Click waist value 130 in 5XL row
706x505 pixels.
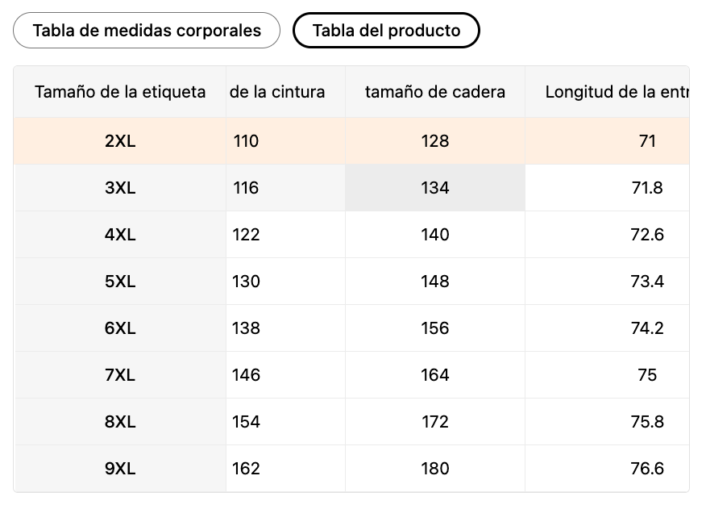247,282
